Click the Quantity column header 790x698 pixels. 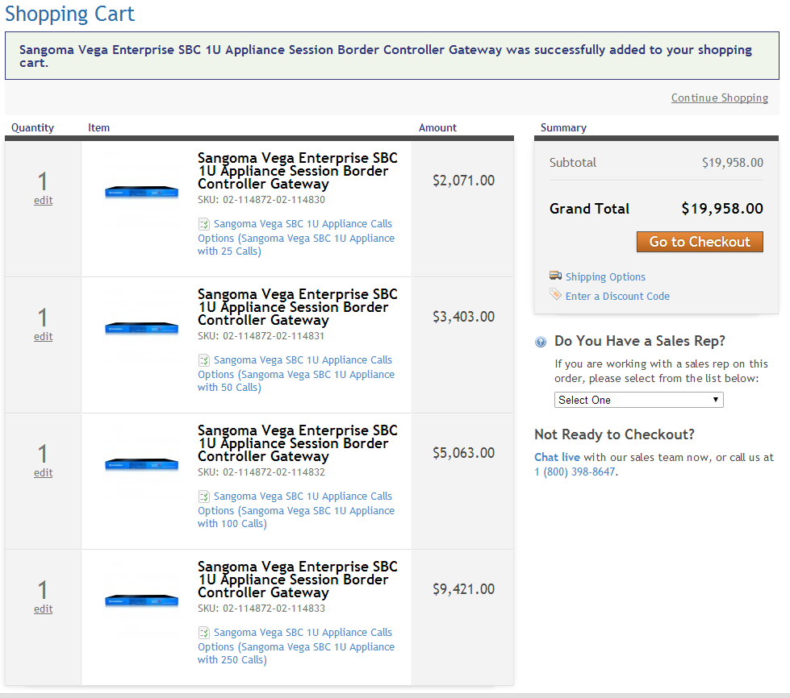click(x=33, y=128)
